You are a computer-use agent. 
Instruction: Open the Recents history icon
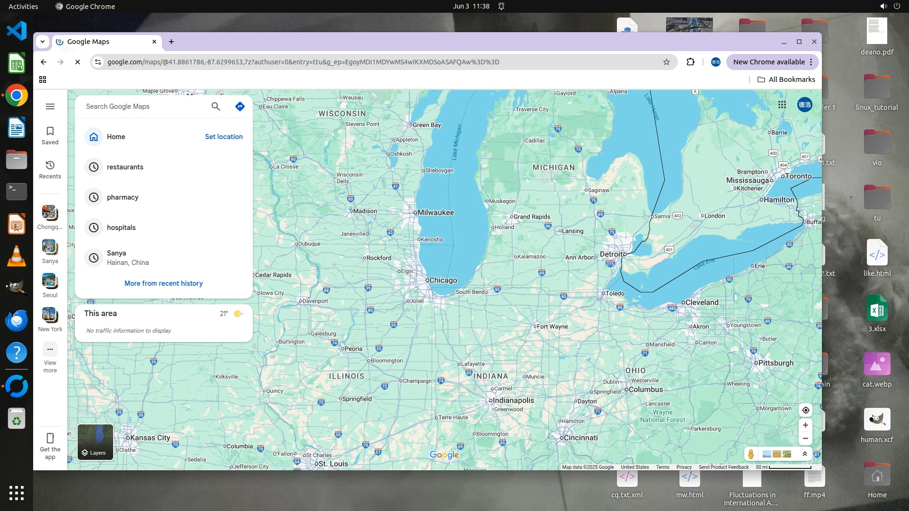tap(50, 169)
